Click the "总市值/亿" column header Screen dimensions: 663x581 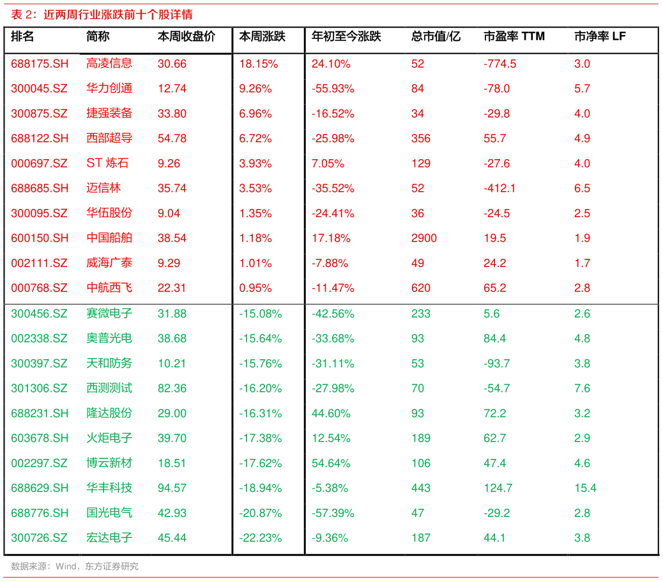point(436,36)
